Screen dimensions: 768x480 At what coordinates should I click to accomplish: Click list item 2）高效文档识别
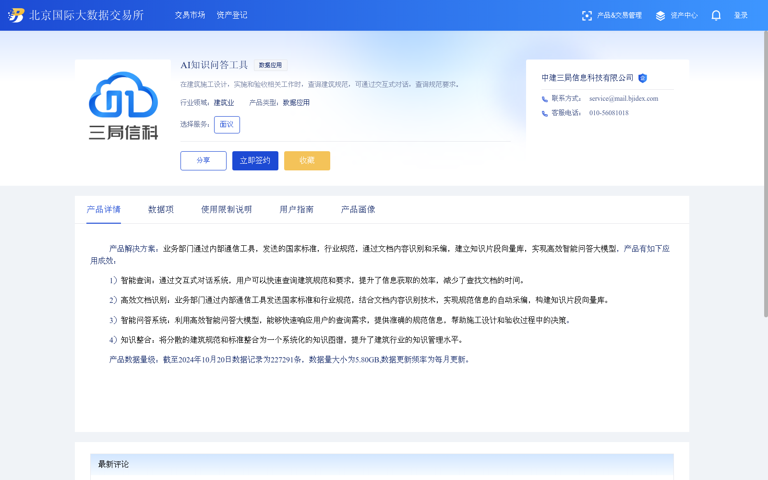tap(360, 300)
